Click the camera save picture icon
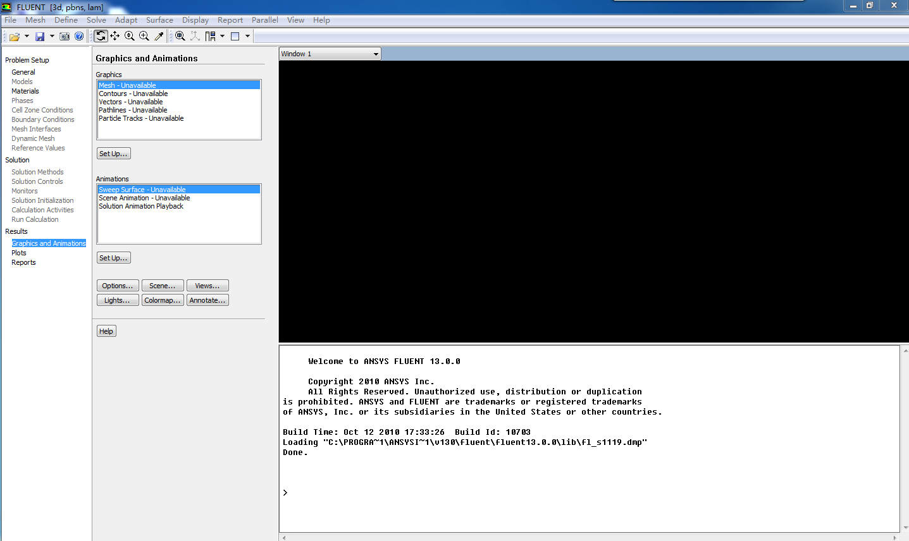 tap(65, 37)
